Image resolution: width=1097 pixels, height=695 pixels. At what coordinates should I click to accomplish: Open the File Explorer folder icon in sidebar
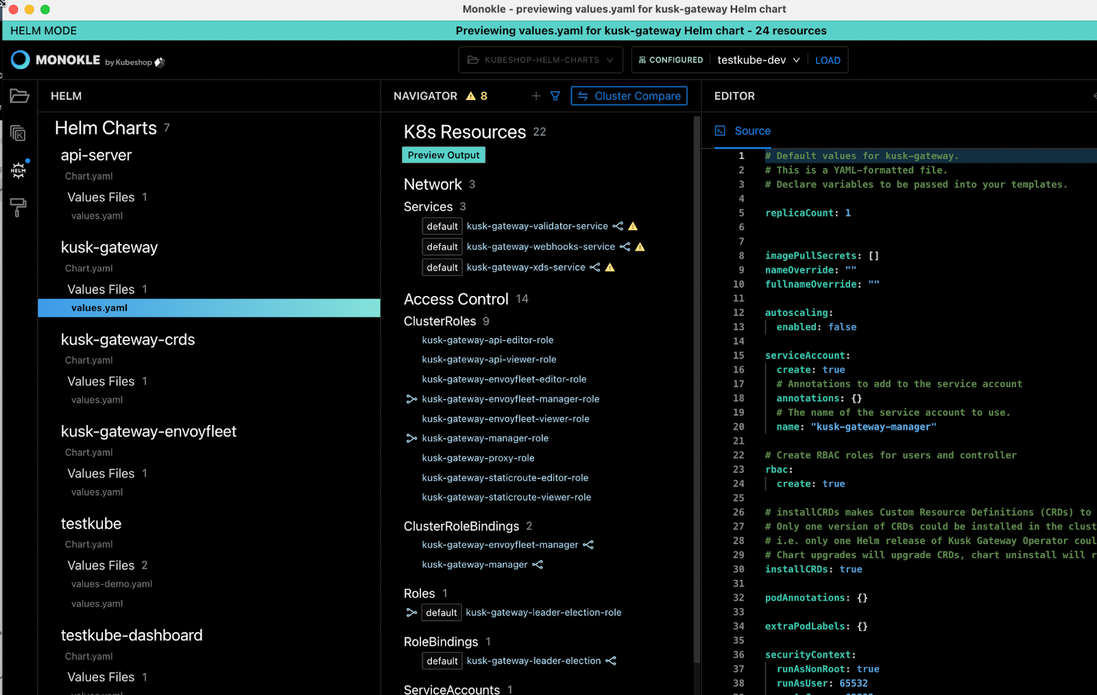[19, 96]
